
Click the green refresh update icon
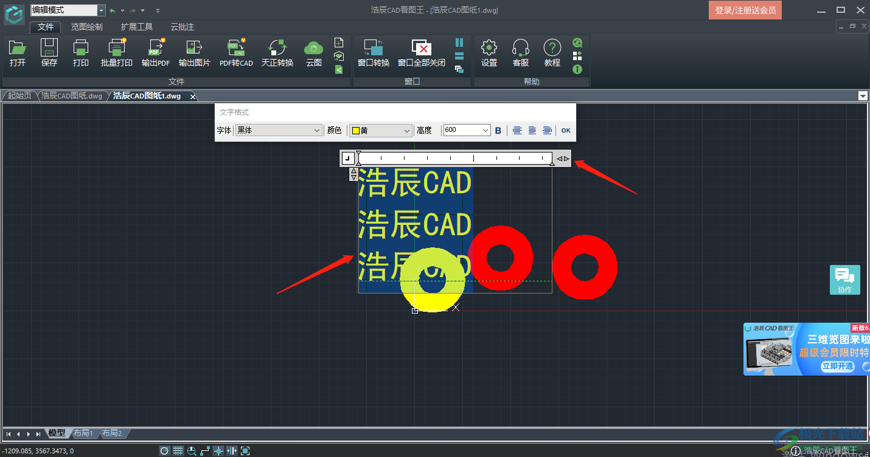577,43
